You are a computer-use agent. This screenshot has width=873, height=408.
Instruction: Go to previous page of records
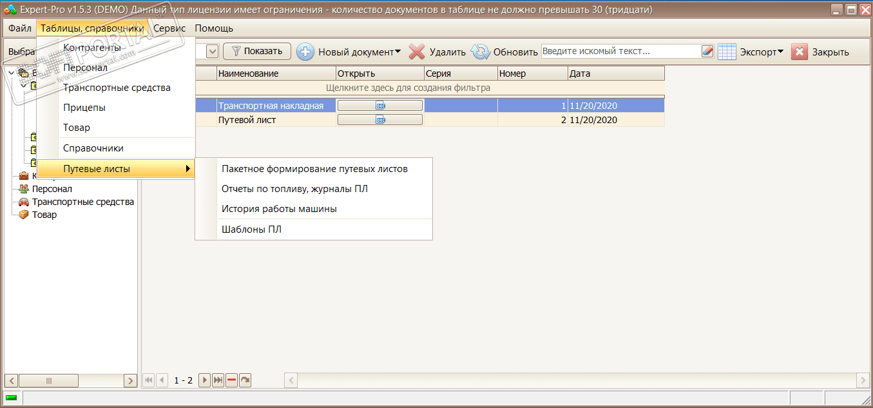(162, 380)
